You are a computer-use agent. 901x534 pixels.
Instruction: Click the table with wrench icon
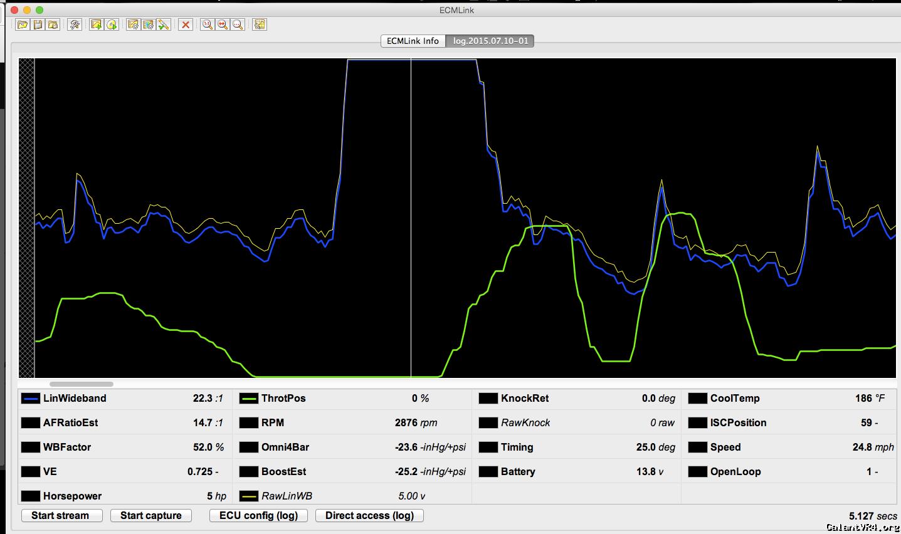(x=259, y=24)
